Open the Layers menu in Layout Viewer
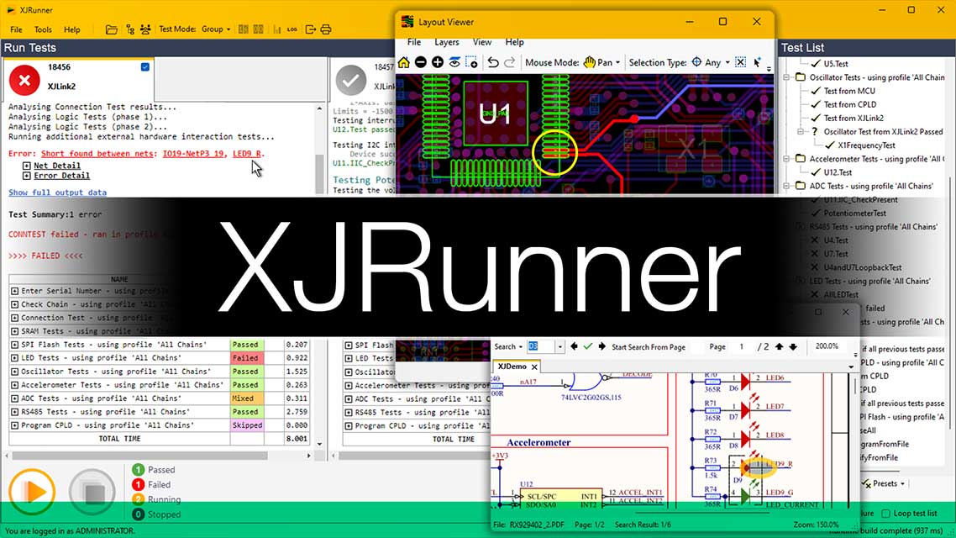This screenshot has width=956, height=538. [446, 42]
